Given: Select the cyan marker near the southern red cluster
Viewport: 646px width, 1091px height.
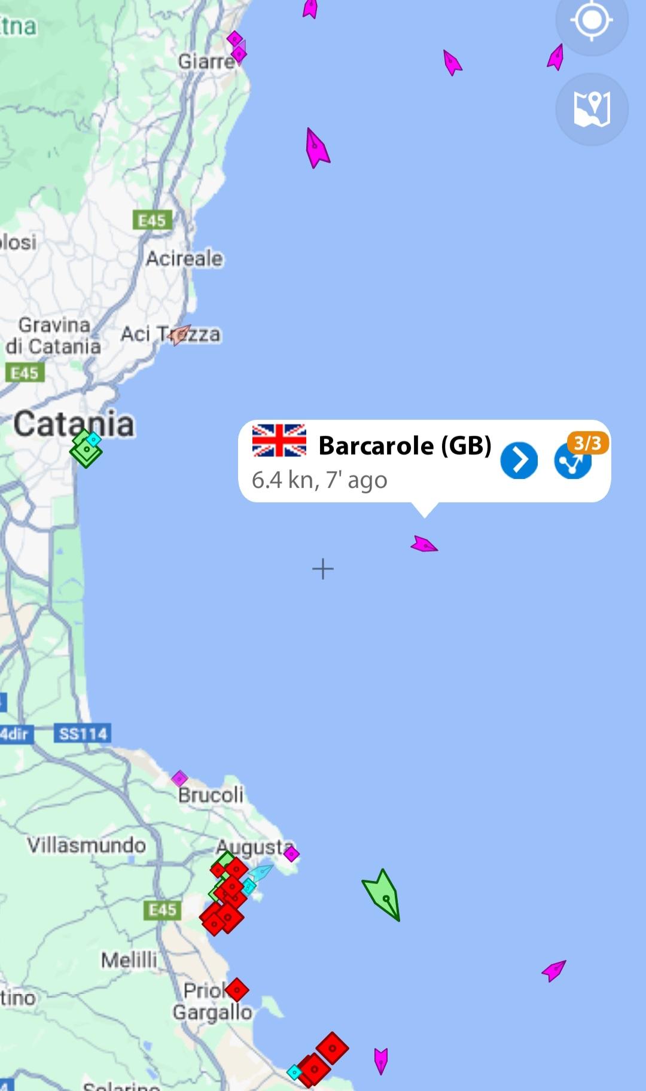Looking at the screenshot, I should [294, 1072].
